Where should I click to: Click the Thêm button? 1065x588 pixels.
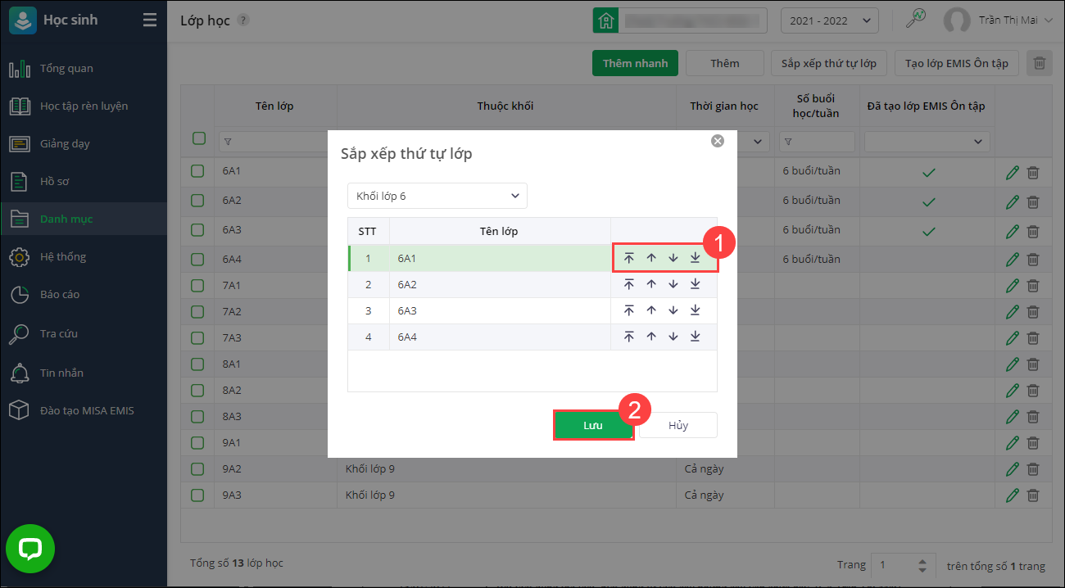[x=725, y=63]
